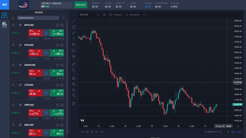Open the ETHUSD chart icon

point(62,45)
